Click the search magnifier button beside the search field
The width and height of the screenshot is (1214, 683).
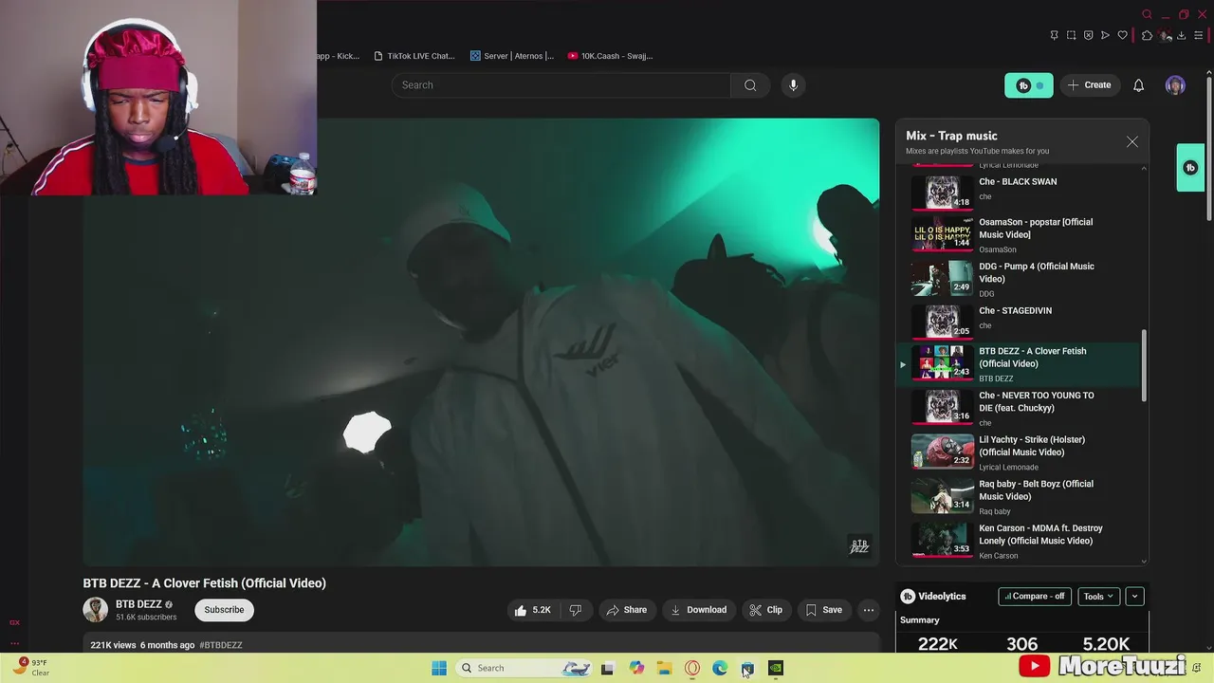(x=750, y=85)
